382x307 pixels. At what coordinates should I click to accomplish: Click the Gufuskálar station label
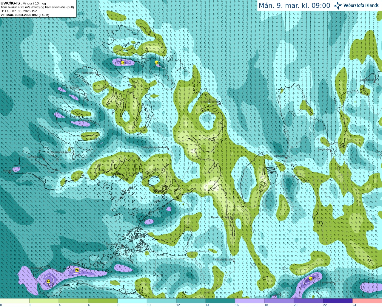(35, 268)
